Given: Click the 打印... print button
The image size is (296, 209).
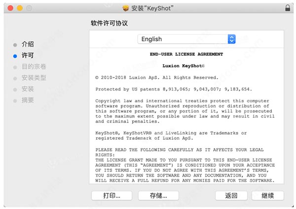Looking at the screenshot, I should tap(112, 196).
